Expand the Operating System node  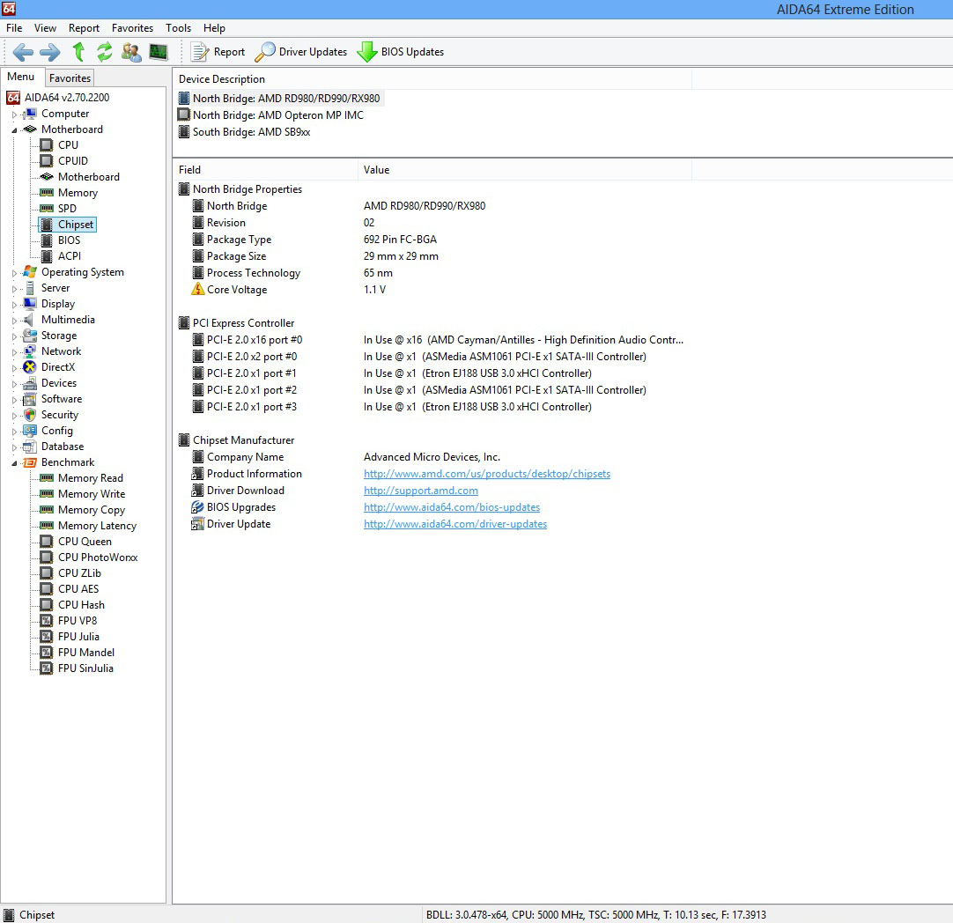15,273
